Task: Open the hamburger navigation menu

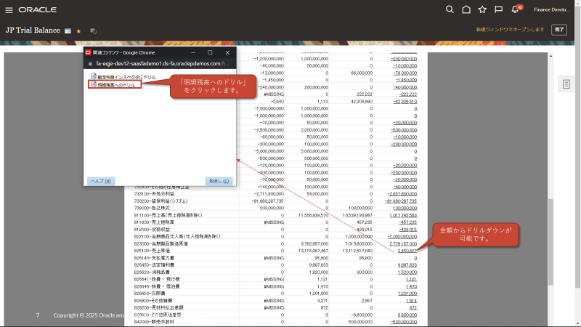Action: pos(9,10)
